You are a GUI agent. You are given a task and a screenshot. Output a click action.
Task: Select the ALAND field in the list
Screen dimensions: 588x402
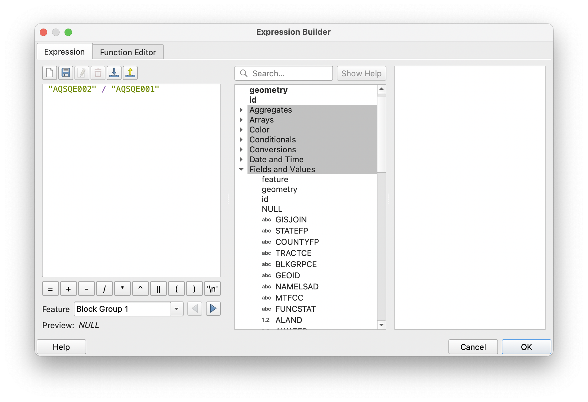coord(288,320)
